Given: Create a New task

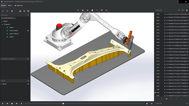Looking at the screenshot, I should pos(18,6).
